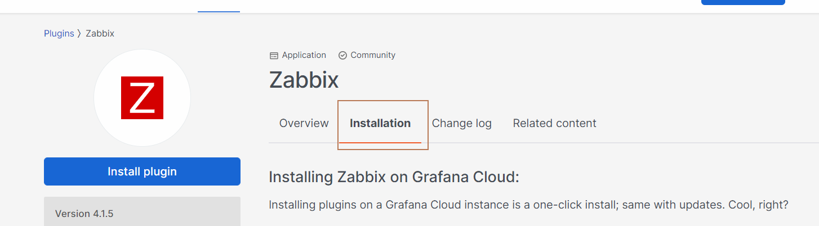Viewport: 819px width, 226px height.
Task: Click the large Zabbix page title
Action: (x=304, y=80)
